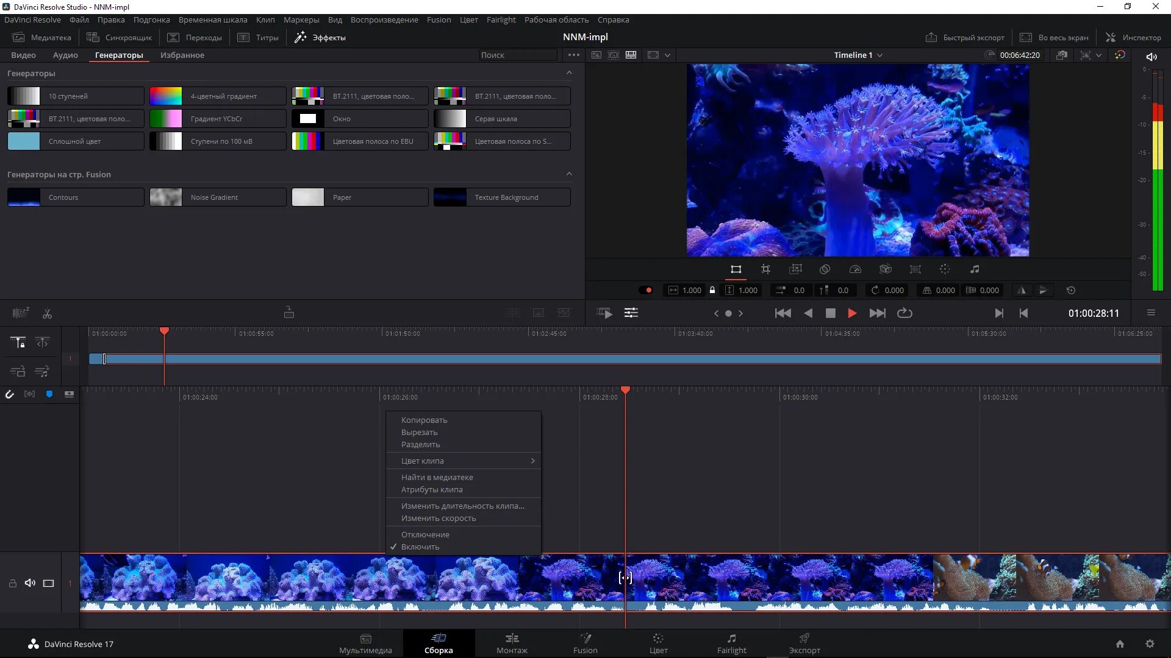
Task: Select the Сплошной цвет generator swatch
Action: pyautogui.click(x=24, y=141)
